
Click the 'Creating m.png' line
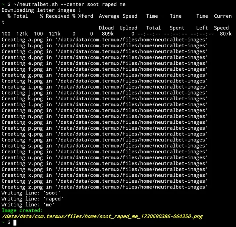(x=105, y=110)
